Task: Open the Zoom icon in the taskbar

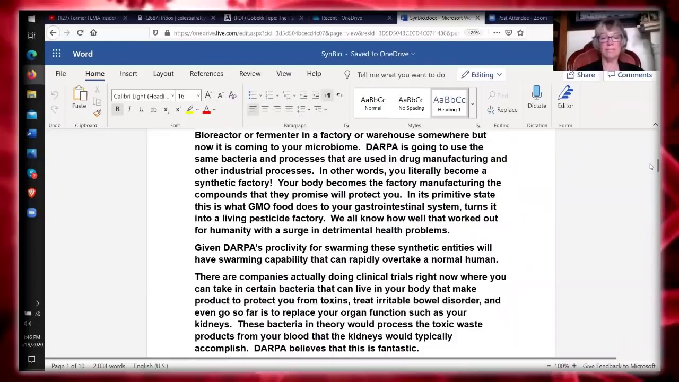Action: tap(31, 213)
